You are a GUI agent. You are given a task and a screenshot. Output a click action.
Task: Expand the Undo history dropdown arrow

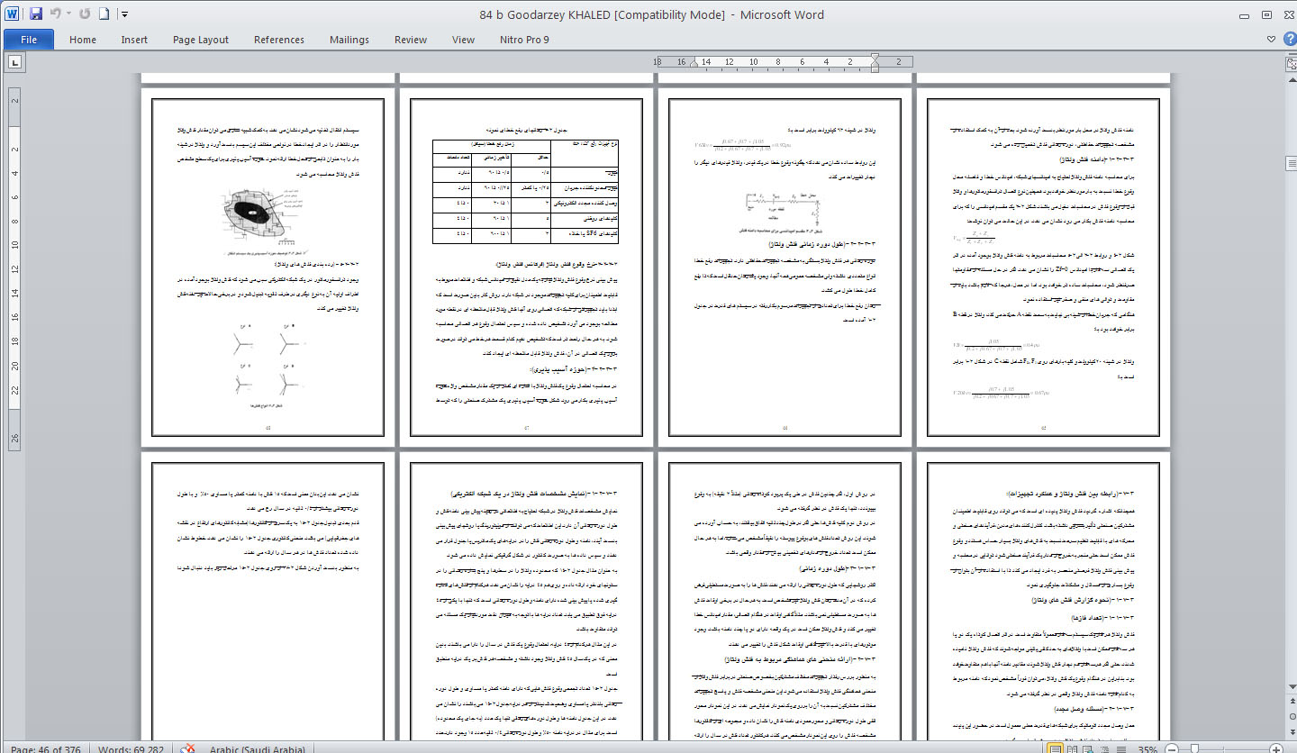pos(68,14)
